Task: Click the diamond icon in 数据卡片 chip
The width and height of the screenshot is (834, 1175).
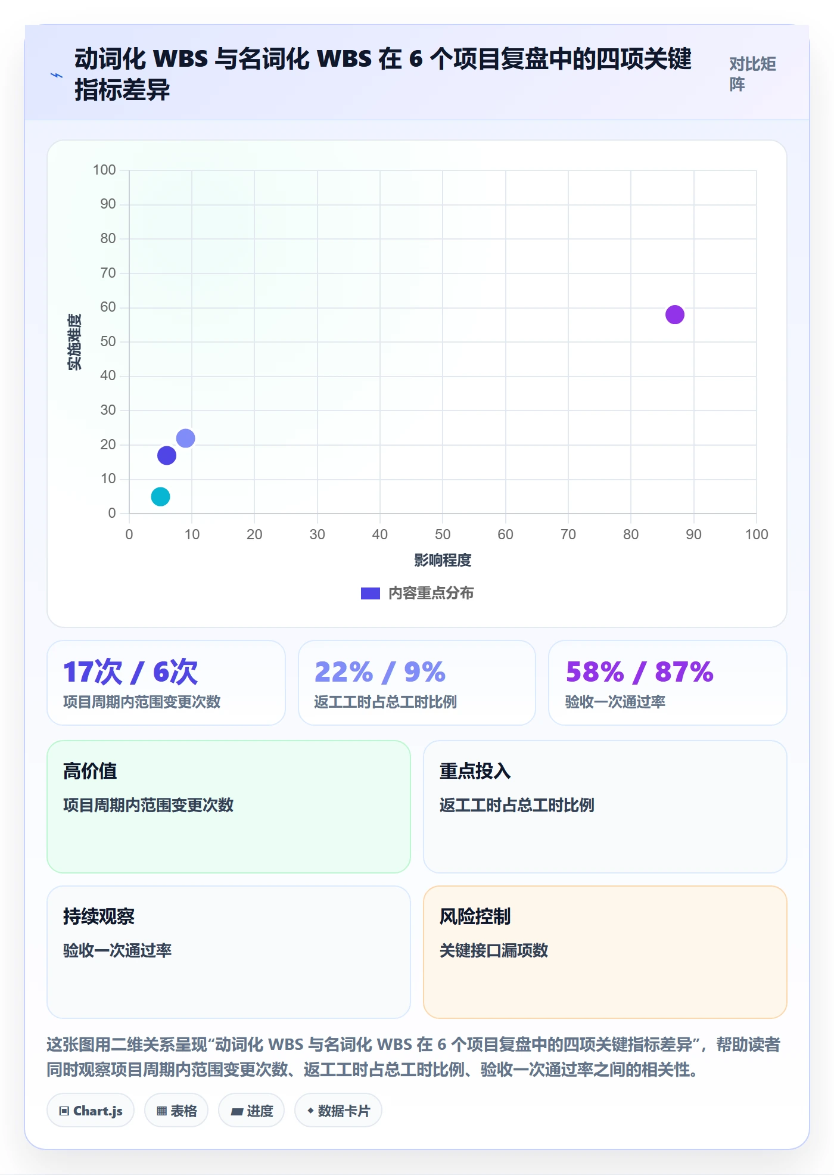Action: coord(310,1111)
